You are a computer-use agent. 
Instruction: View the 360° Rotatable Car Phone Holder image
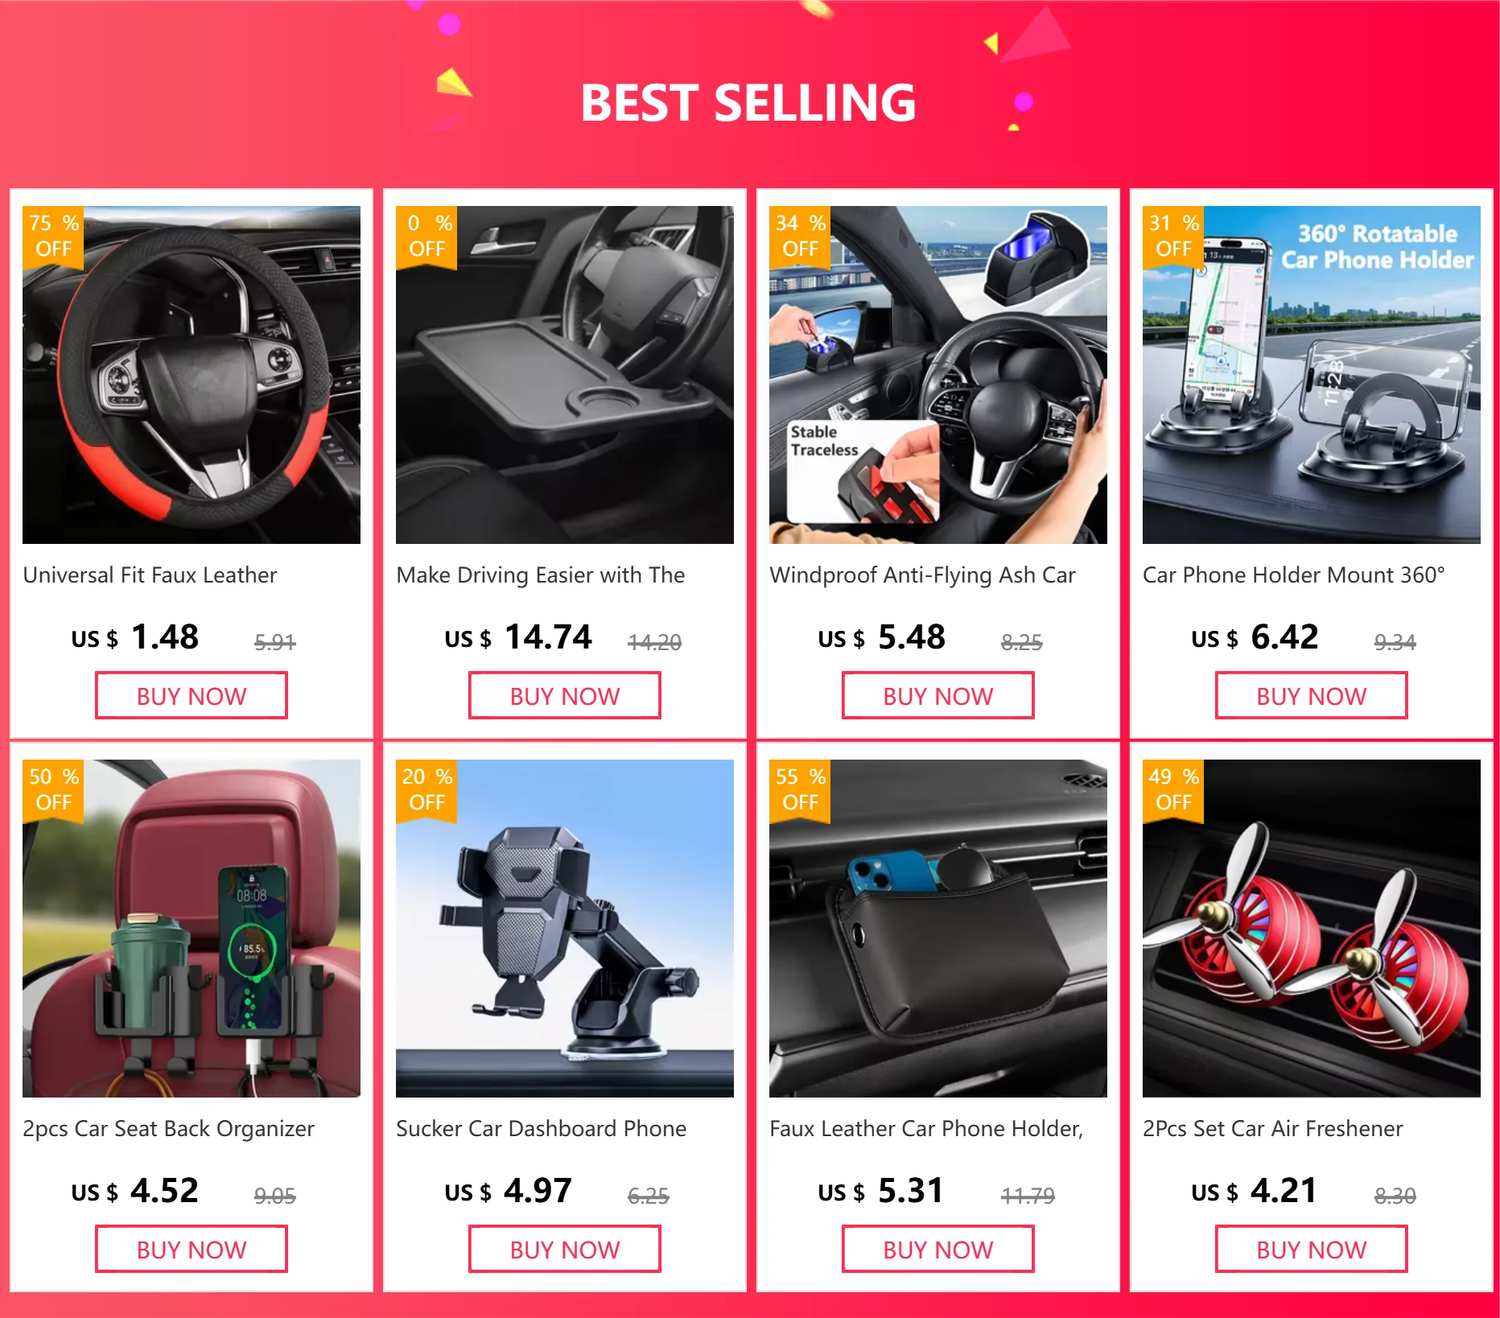coord(1312,375)
